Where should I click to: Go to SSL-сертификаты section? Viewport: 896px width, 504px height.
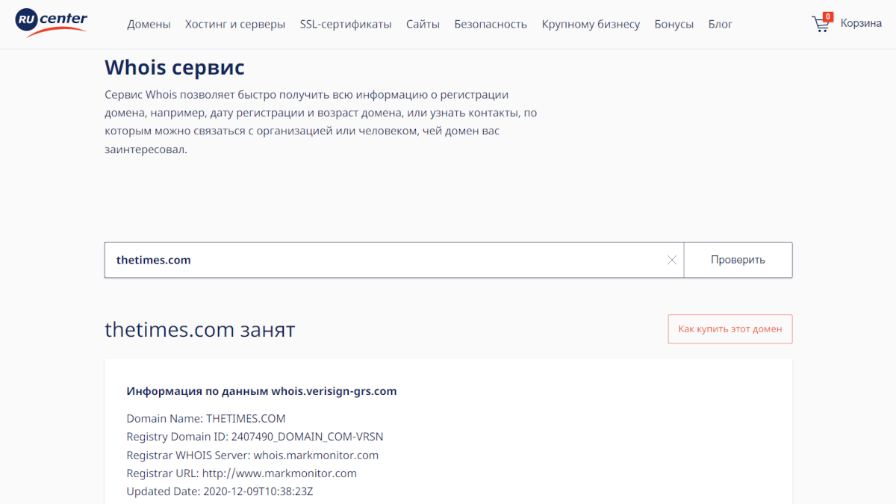tap(346, 24)
